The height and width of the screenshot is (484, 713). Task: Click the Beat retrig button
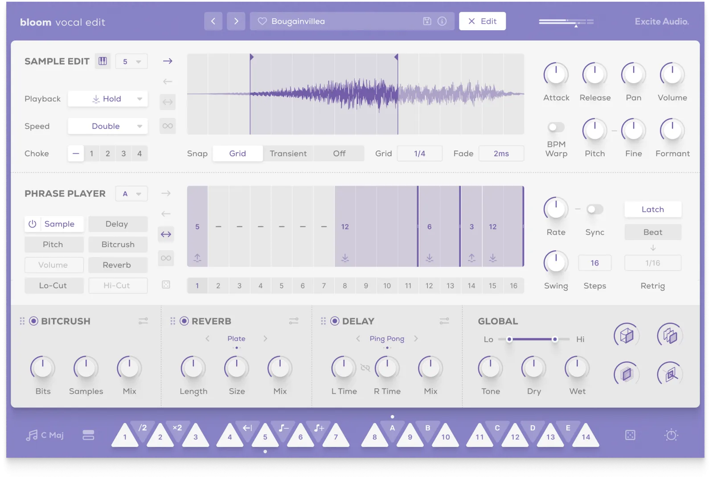pyautogui.click(x=653, y=232)
